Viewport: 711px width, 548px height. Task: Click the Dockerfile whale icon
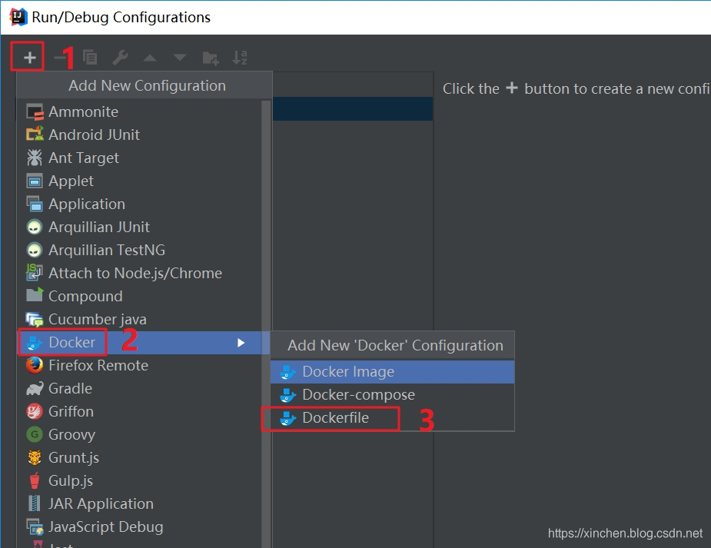pyautogui.click(x=288, y=418)
